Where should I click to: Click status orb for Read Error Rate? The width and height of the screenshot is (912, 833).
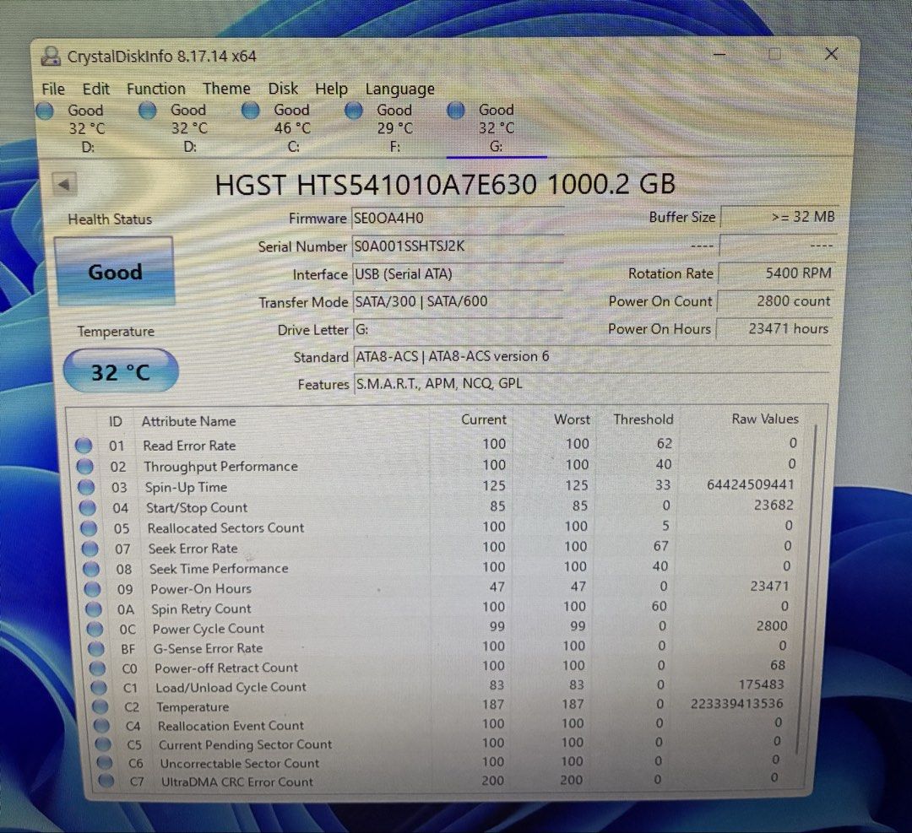(83, 446)
